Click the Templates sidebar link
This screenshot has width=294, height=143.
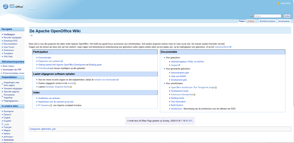point(8,53)
